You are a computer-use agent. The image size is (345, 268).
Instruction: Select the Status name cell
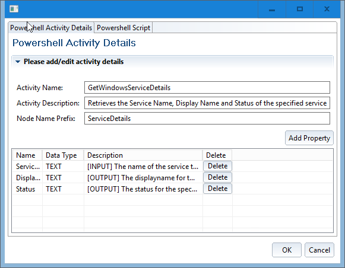pyautogui.click(x=27, y=189)
